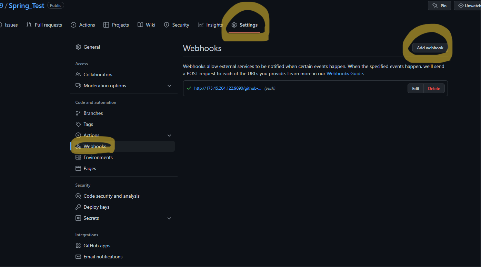Click the Add webhook button
The width and height of the screenshot is (481, 267).
coord(430,48)
